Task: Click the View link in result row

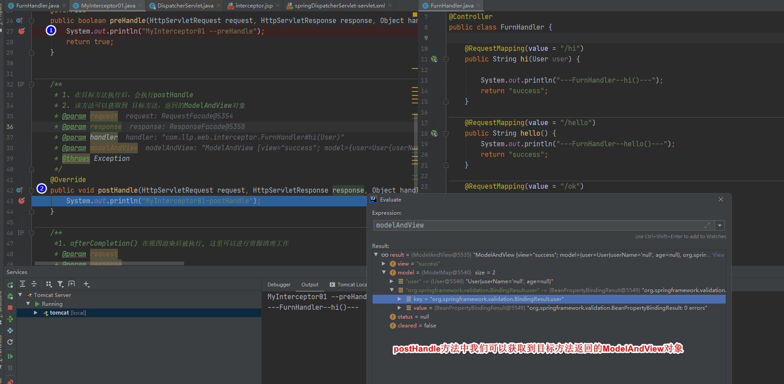Action: 718,255
